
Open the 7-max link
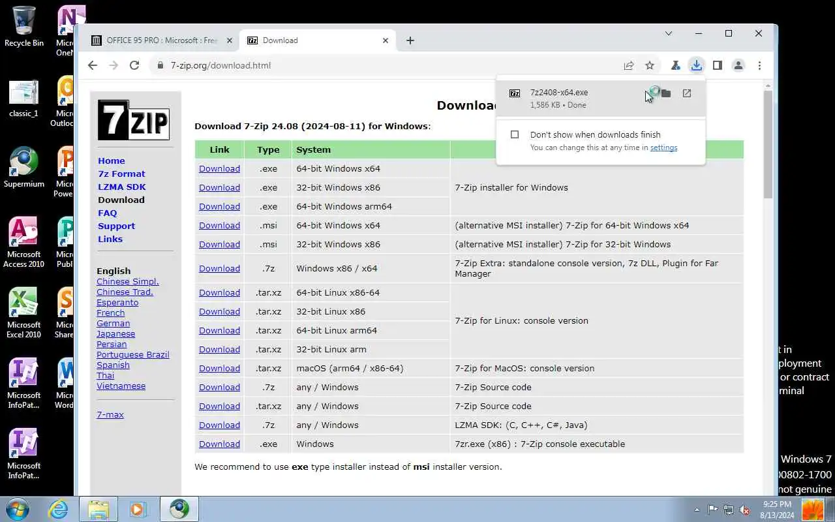(110, 414)
